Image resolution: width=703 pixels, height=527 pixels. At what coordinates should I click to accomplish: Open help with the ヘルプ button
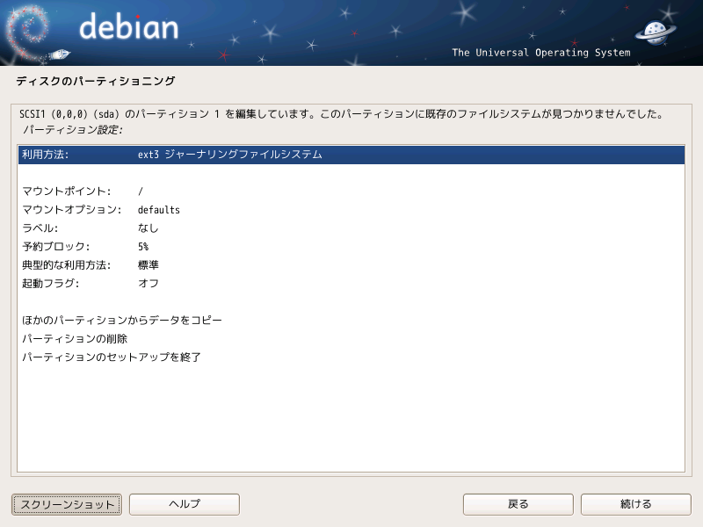pyautogui.click(x=185, y=504)
